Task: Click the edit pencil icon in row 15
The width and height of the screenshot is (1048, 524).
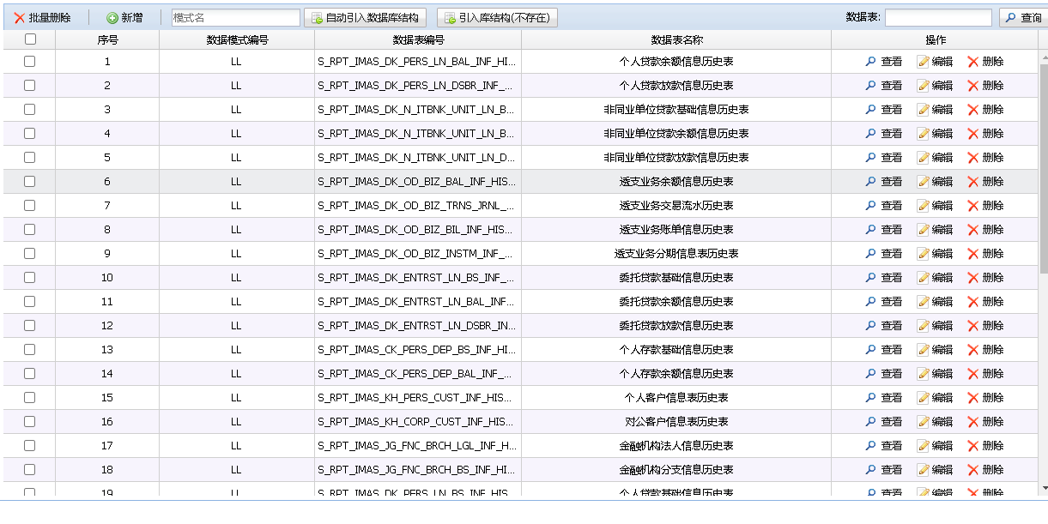Action: click(x=924, y=398)
